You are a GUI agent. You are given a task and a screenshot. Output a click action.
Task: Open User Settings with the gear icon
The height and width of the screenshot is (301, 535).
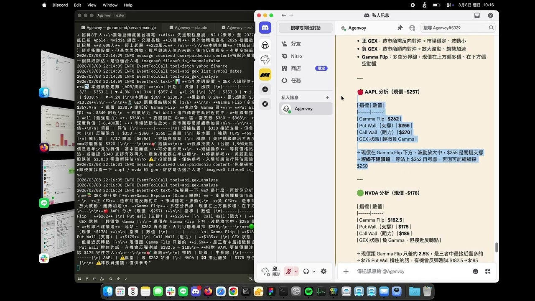(324, 271)
